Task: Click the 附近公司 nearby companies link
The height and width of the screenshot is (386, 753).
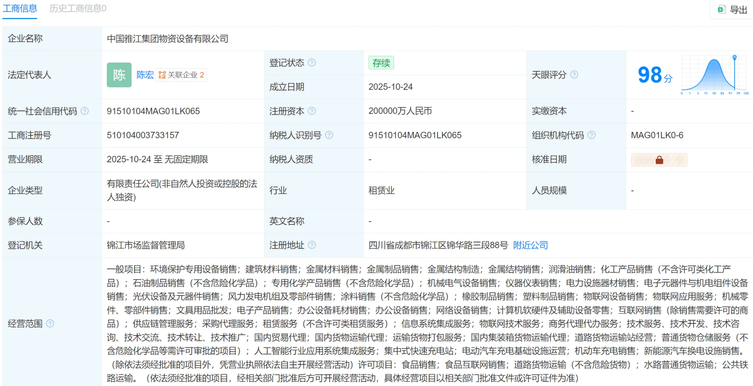Action: click(530, 246)
